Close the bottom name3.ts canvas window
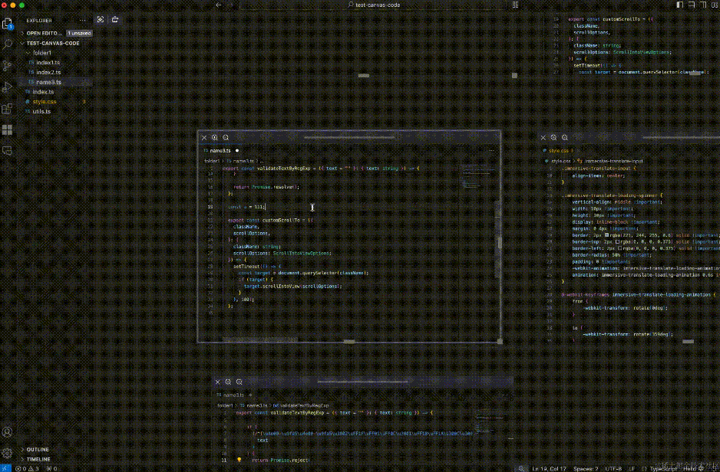Image resolution: width=720 pixels, height=472 pixels. pos(218,382)
